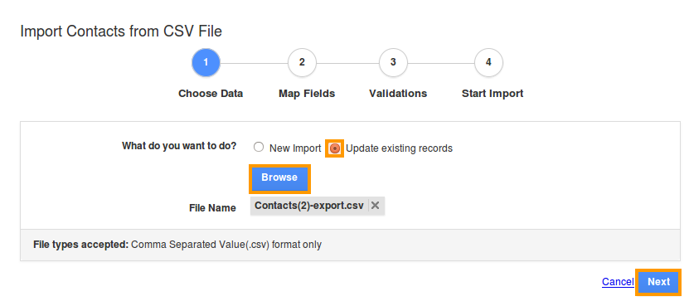Go to step 2 circle Map Fields

point(302,62)
